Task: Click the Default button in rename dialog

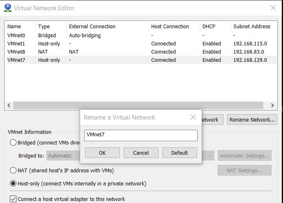Action: point(179,153)
